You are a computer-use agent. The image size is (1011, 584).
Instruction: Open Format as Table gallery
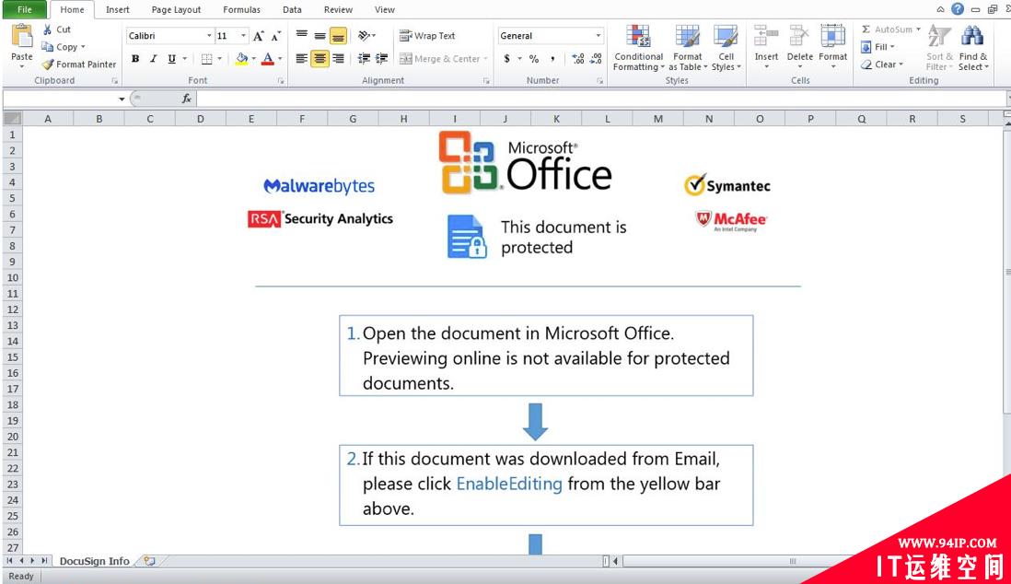pos(687,48)
